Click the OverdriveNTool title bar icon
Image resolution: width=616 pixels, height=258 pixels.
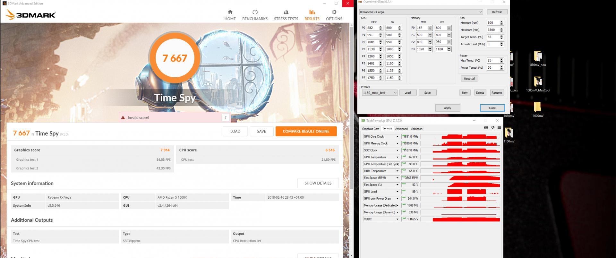click(360, 2)
